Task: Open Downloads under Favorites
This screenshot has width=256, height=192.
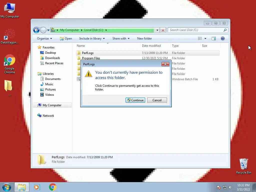Action: [x=52, y=58]
